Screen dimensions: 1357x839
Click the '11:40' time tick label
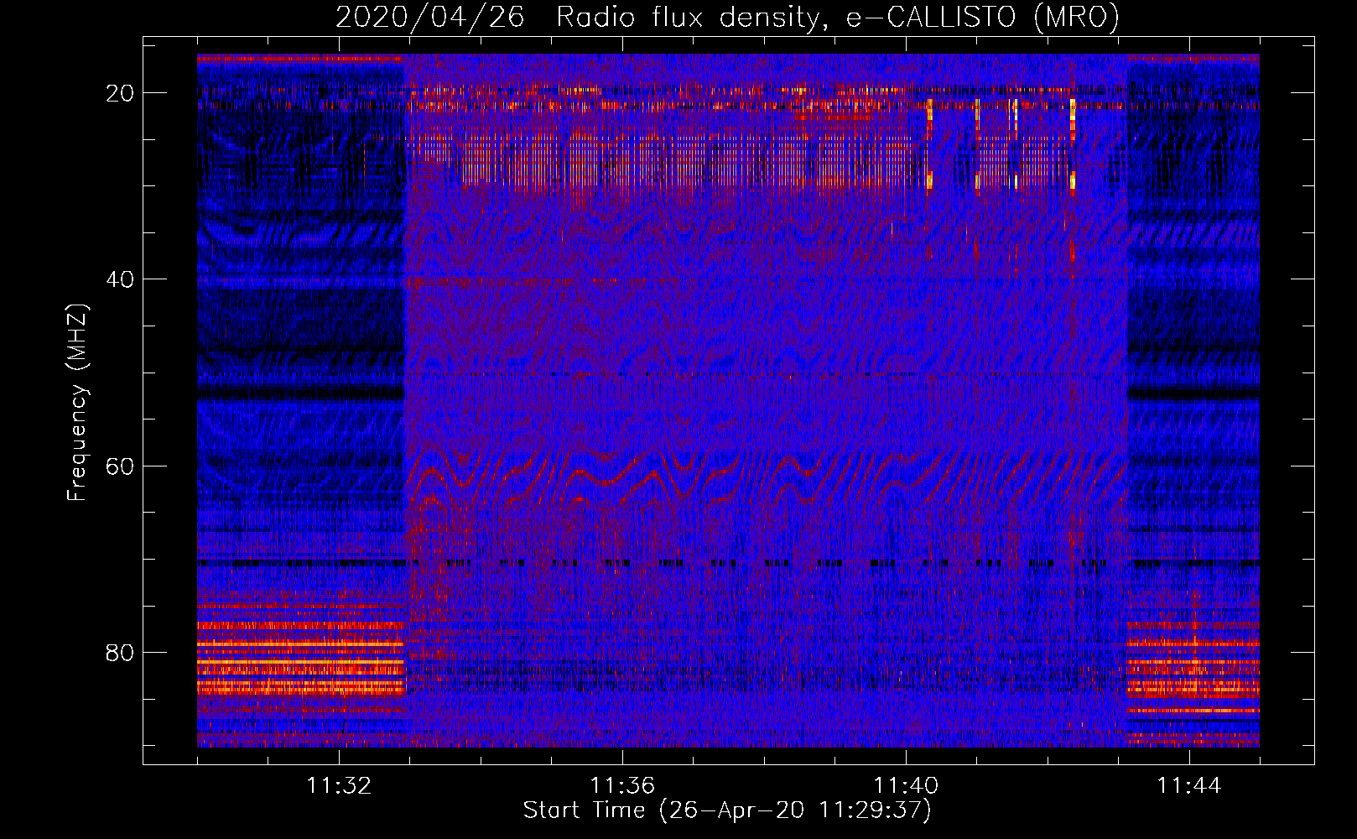point(906,786)
